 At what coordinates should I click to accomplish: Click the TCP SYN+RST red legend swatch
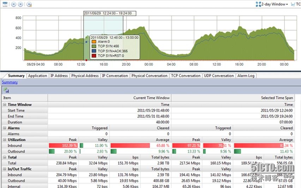pyautogui.click(x=94, y=56)
